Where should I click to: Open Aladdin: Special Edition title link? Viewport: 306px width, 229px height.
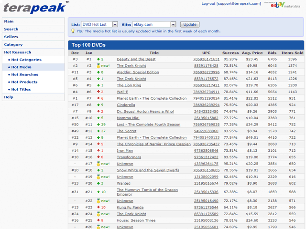pyautogui.click(x=138, y=72)
